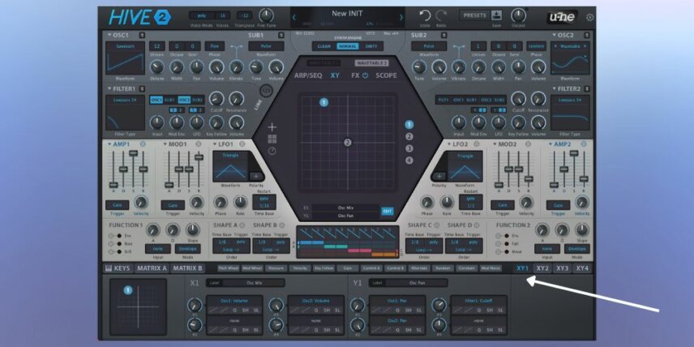This screenshot has width=694, height=347.
Task: Click the FX power icon
Action: point(365,75)
